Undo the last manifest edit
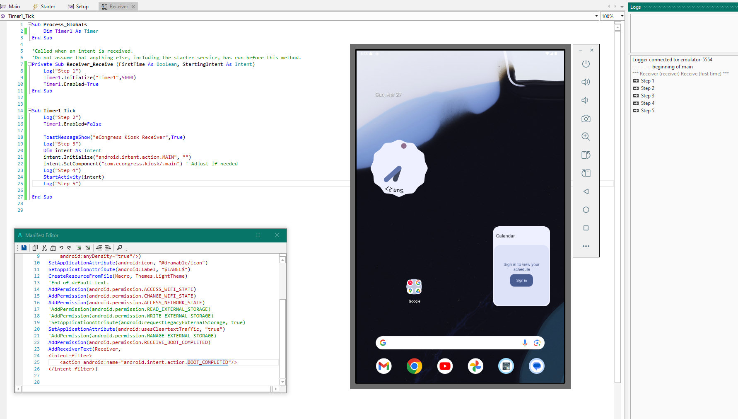This screenshot has width=738, height=419. point(61,248)
